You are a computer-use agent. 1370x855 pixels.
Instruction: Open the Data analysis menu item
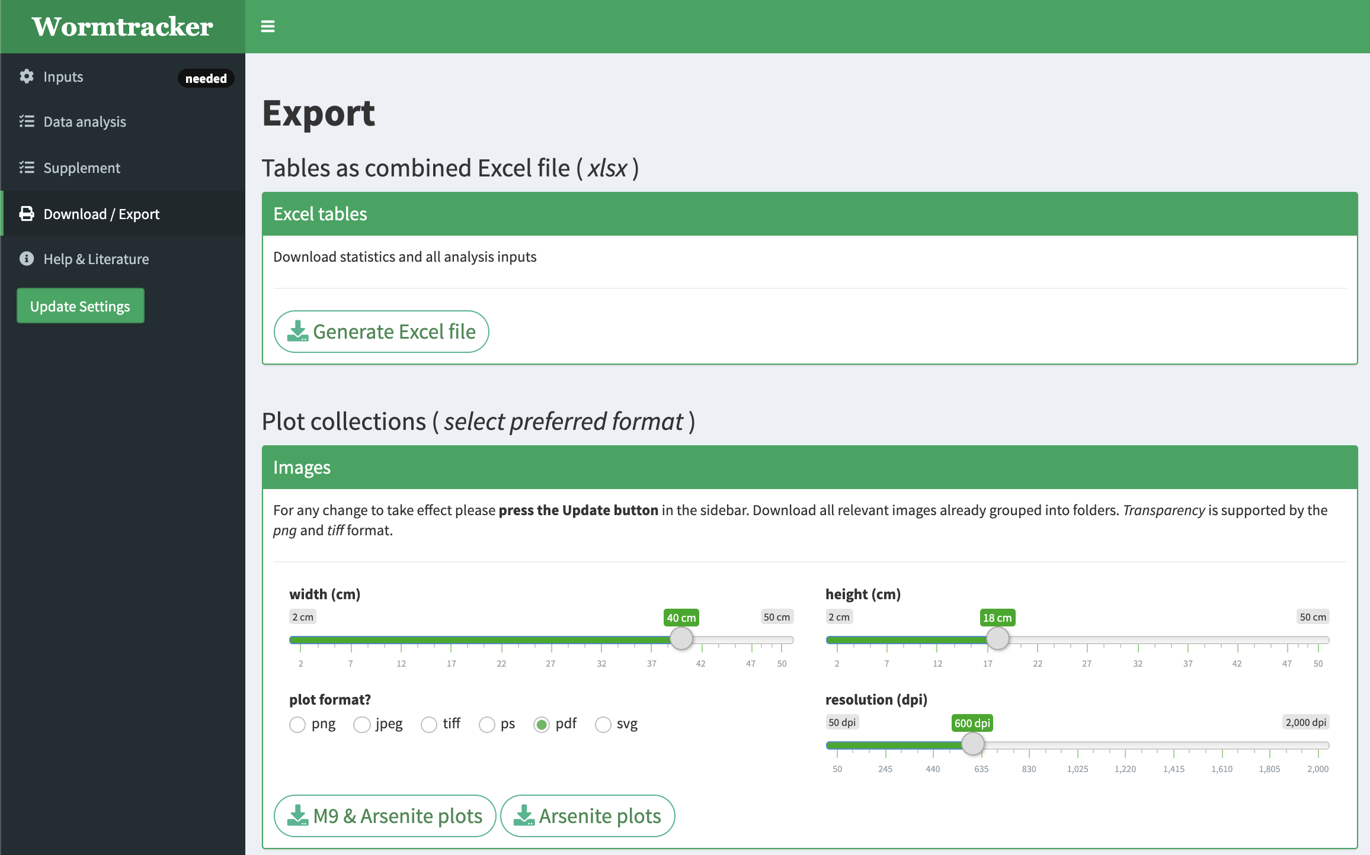(85, 121)
